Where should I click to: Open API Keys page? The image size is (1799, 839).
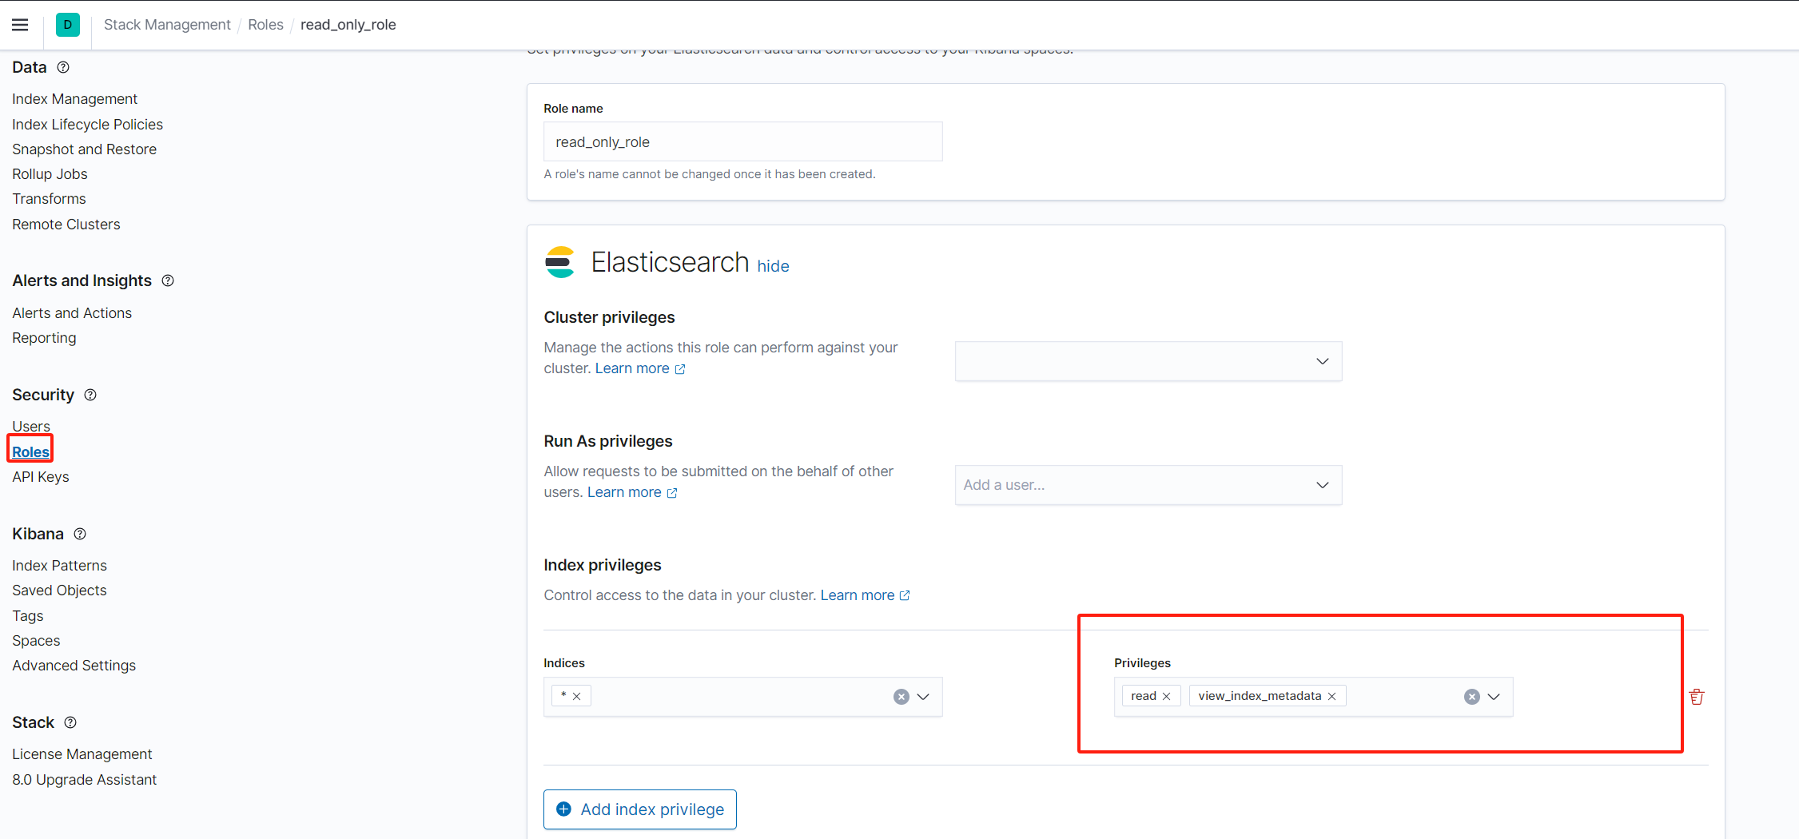point(41,477)
